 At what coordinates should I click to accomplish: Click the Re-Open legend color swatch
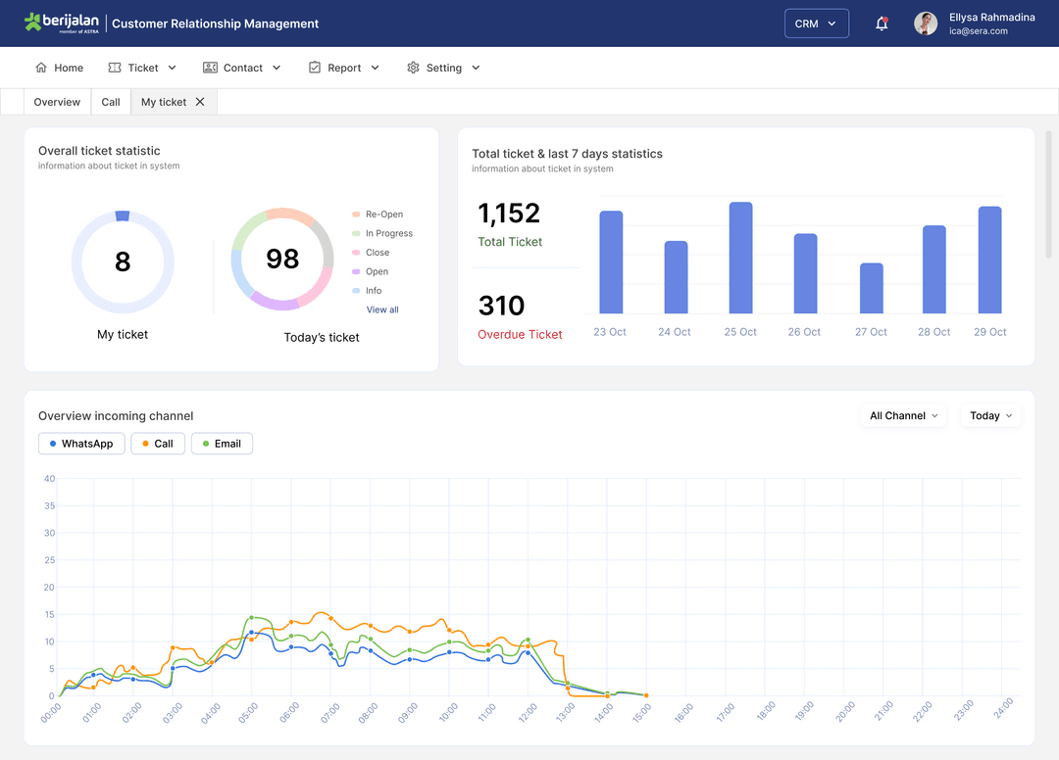tap(356, 214)
